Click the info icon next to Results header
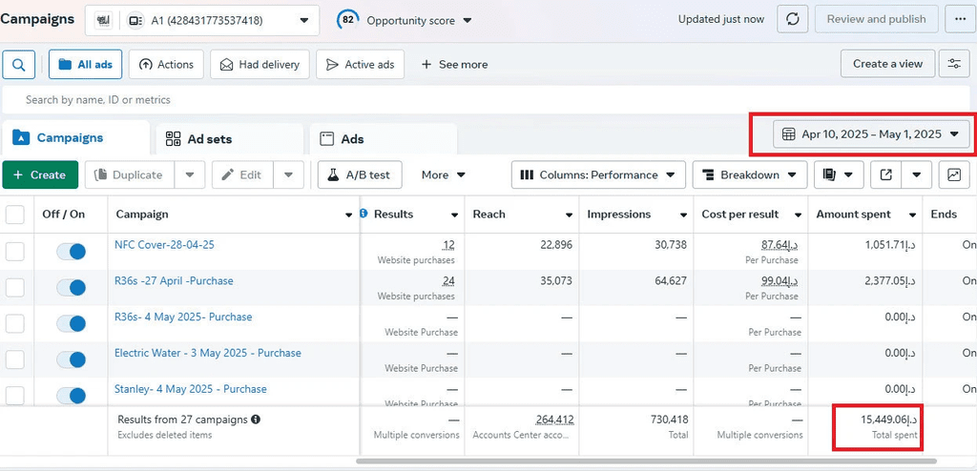977x471 pixels. pos(364,214)
